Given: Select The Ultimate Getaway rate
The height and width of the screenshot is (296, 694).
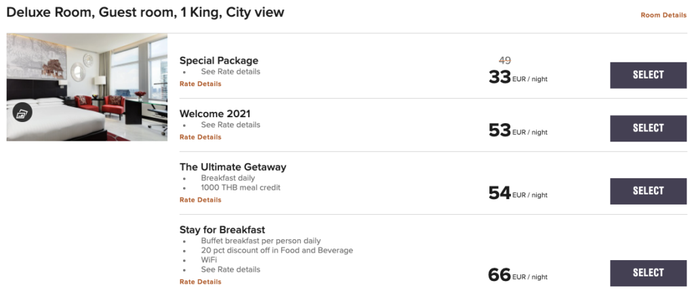Looking at the screenshot, I should (x=648, y=191).
